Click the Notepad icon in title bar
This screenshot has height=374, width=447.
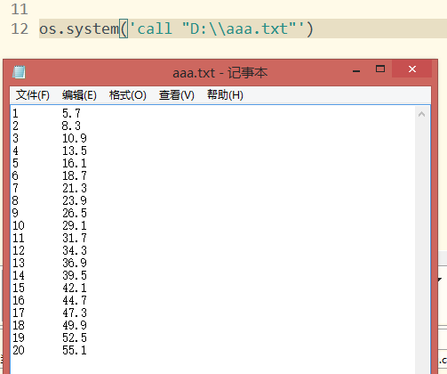point(19,72)
